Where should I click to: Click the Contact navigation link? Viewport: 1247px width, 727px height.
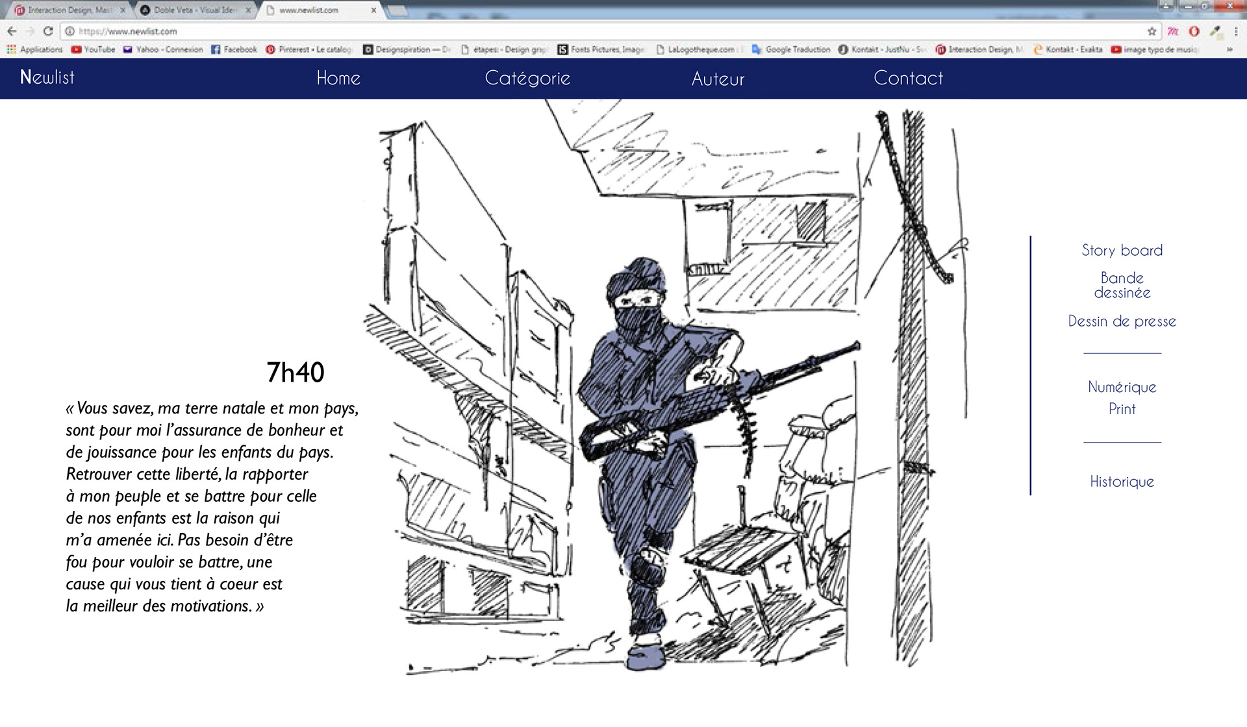coord(908,79)
